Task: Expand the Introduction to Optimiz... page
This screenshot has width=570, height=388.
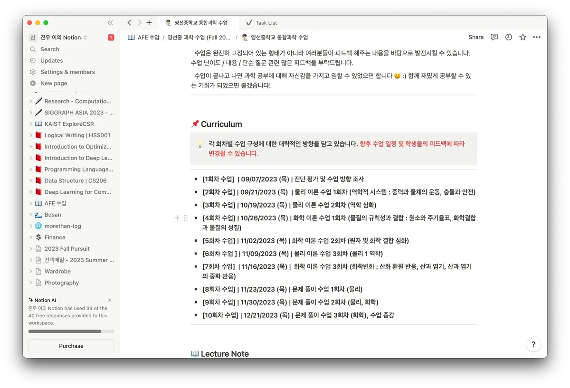Action: point(31,147)
